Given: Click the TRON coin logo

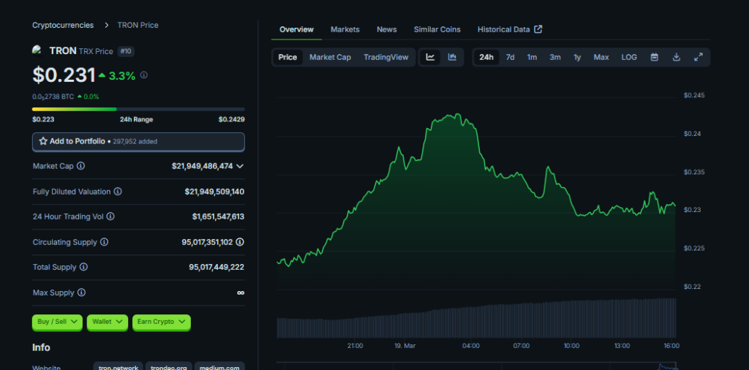Looking at the screenshot, I should [x=37, y=50].
